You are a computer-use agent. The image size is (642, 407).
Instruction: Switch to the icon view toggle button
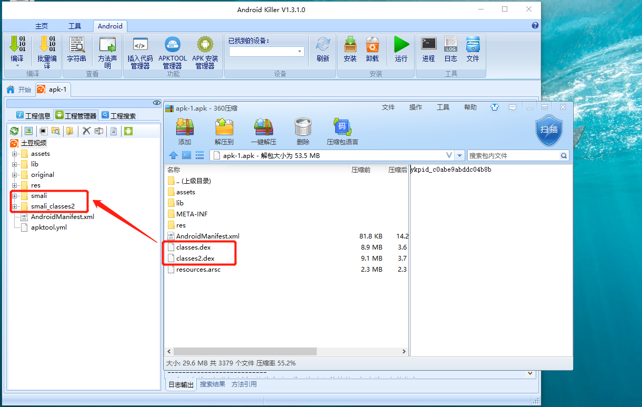[x=187, y=155]
